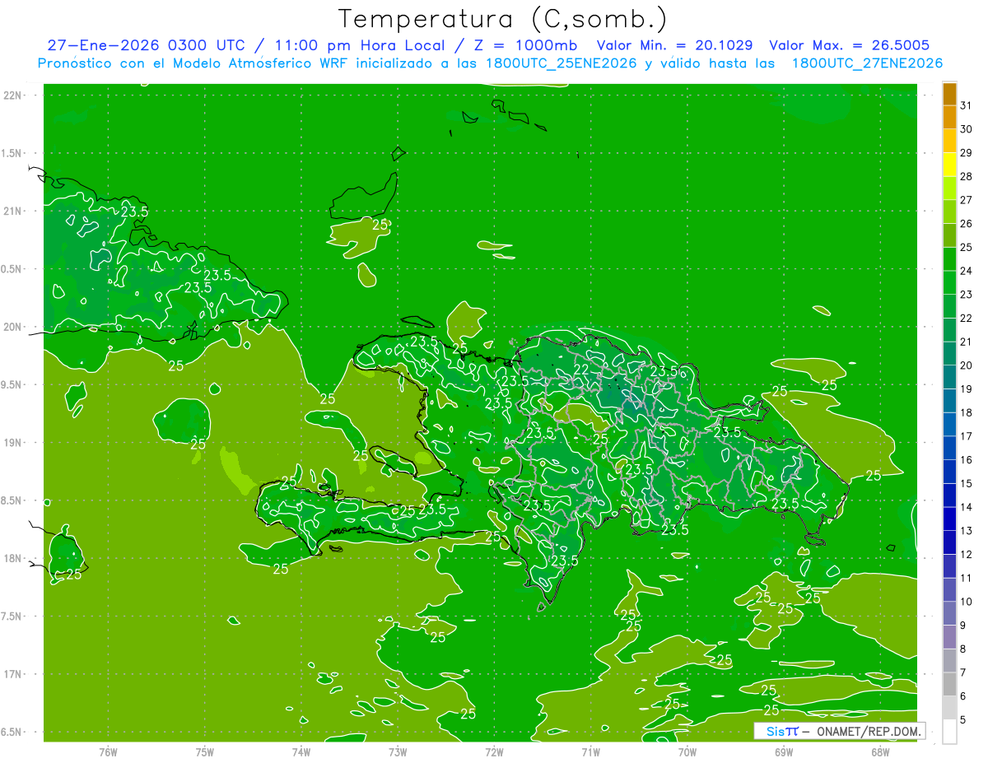Click the '22N' latitude axis label
988x763 pixels.
tap(13, 95)
